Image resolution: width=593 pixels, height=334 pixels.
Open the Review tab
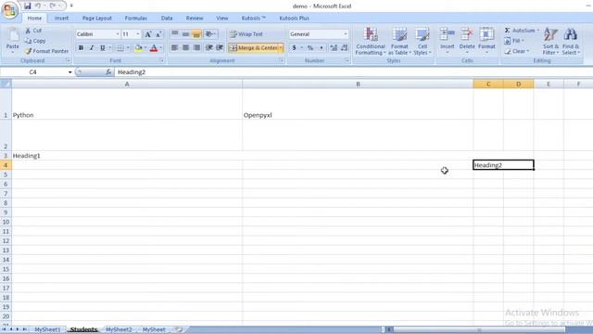tap(195, 18)
